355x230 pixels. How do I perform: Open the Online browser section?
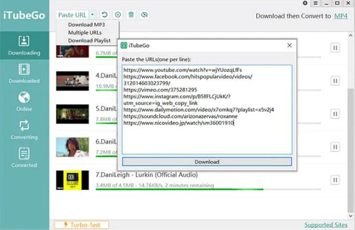click(x=24, y=102)
